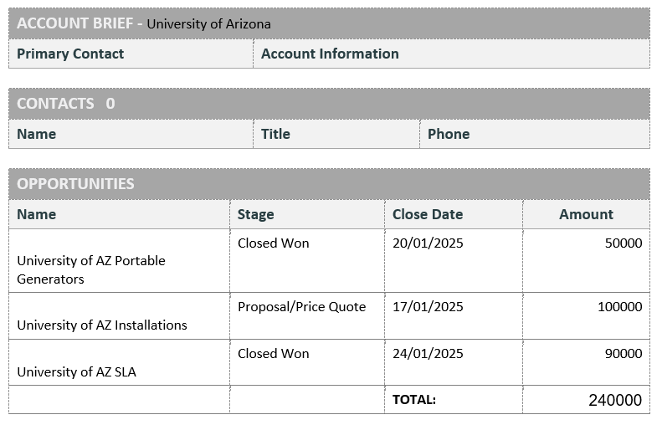Click the Account Information column header
This screenshot has width=662, height=425.
[x=330, y=54]
